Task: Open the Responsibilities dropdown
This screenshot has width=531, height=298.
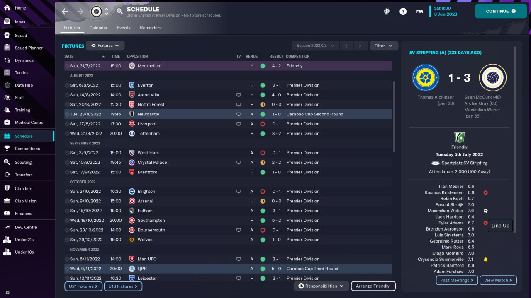Action: [321, 286]
